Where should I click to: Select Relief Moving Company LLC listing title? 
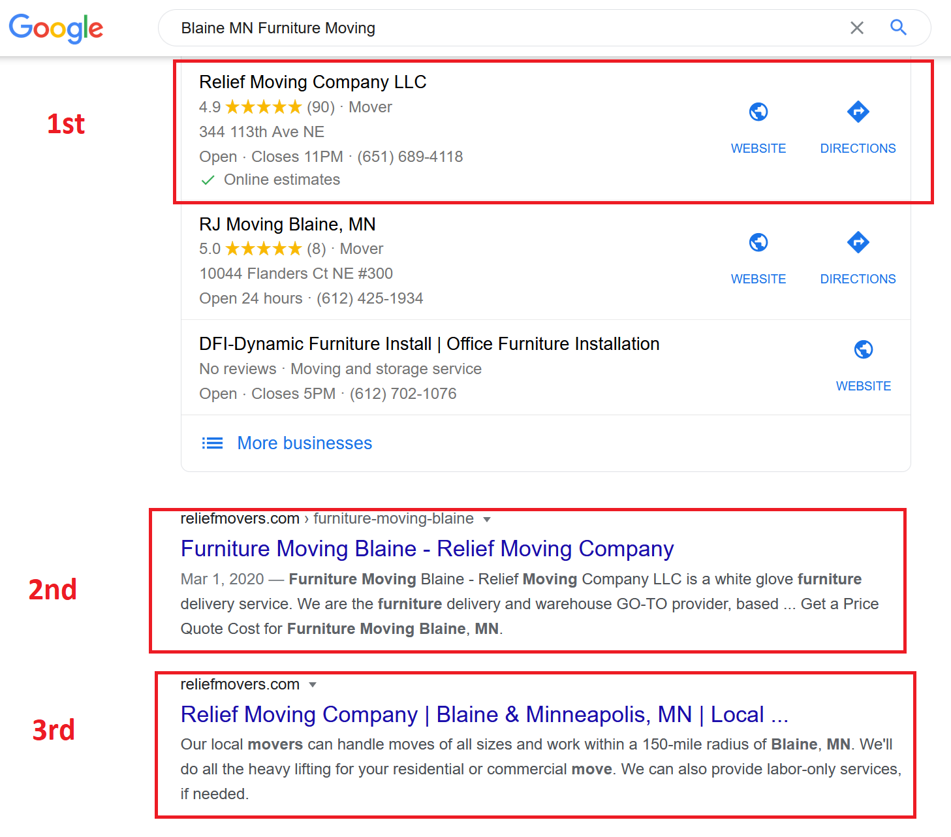click(313, 82)
